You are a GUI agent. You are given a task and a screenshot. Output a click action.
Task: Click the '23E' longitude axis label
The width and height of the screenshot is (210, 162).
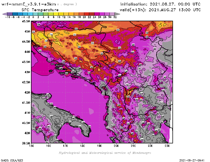click(167, 146)
